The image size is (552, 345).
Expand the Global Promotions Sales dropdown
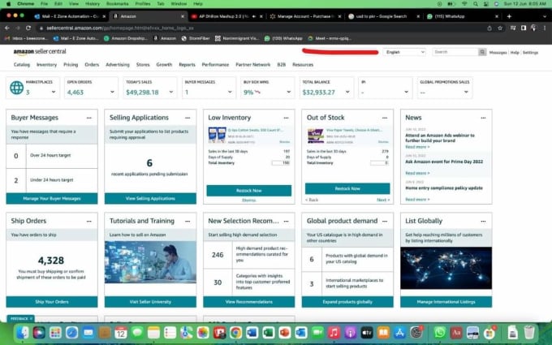(x=466, y=92)
